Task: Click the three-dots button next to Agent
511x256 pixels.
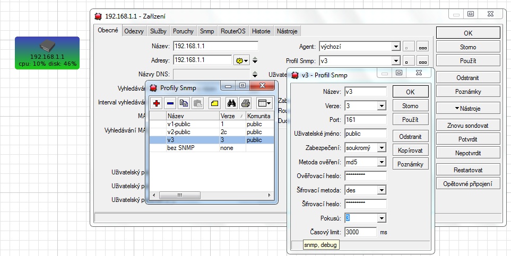Action: click(x=423, y=47)
